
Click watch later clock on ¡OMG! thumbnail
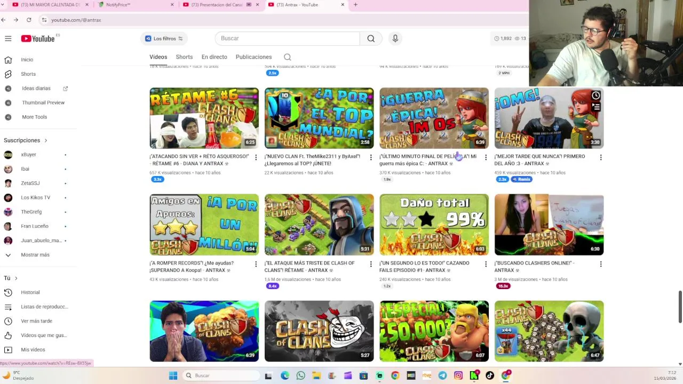click(x=595, y=96)
